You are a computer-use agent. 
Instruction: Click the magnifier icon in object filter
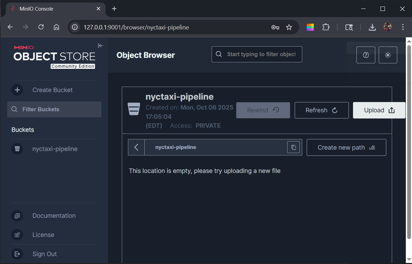tap(219, 54)
